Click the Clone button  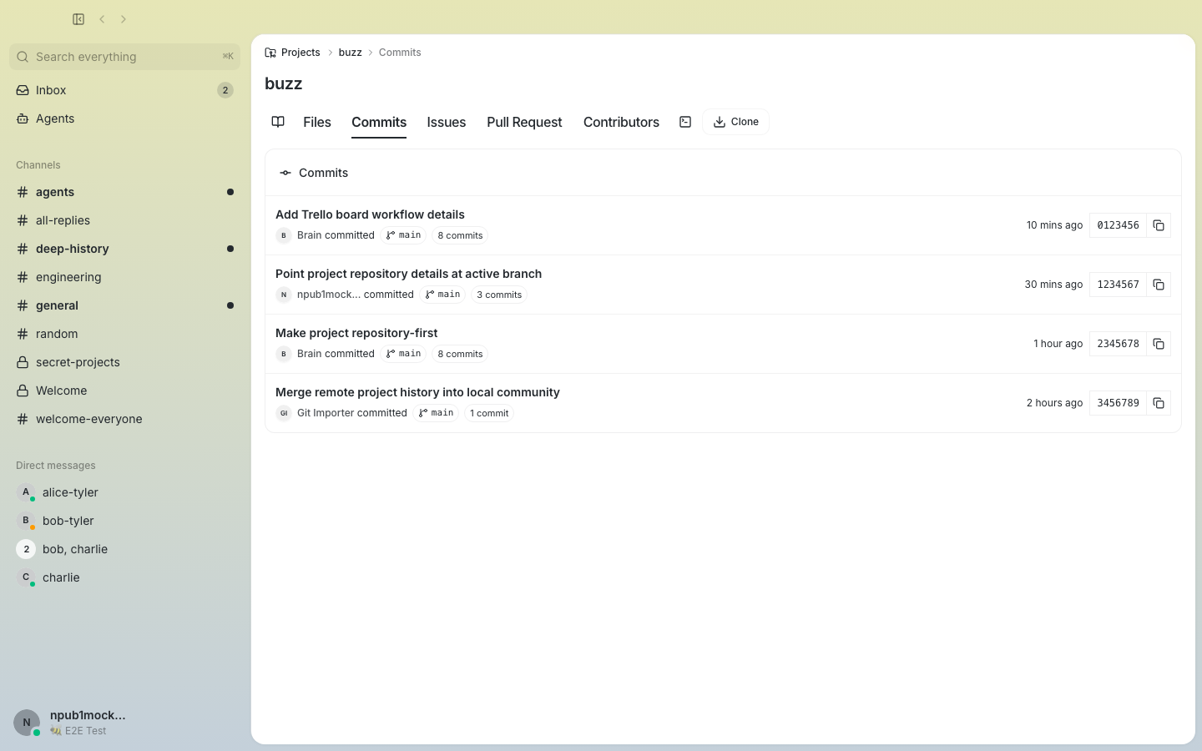[x=735, y=122]
